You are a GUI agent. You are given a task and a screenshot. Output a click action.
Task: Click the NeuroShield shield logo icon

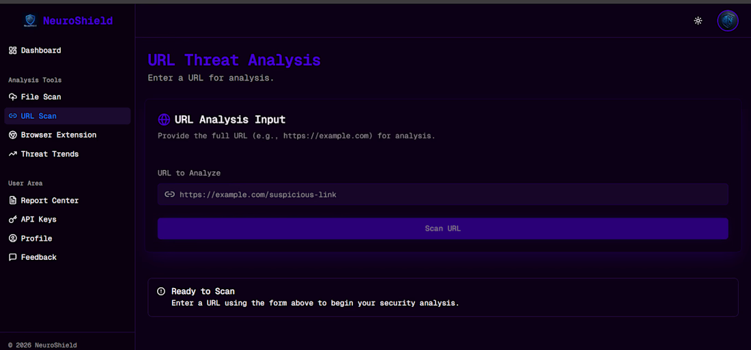pos(31,20)
